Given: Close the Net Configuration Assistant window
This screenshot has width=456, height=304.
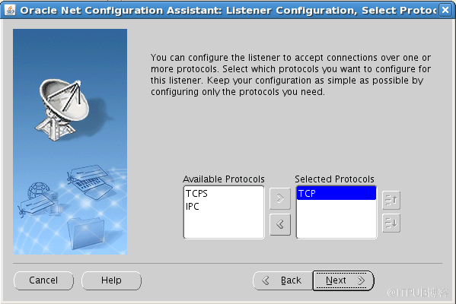Looking at the screenshot, I should [x=445, y=10].
